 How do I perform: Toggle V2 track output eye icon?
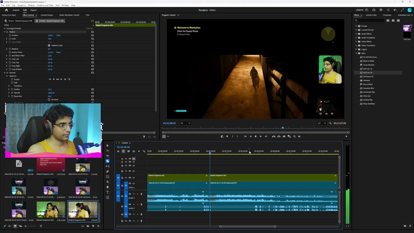pos(134,178)
